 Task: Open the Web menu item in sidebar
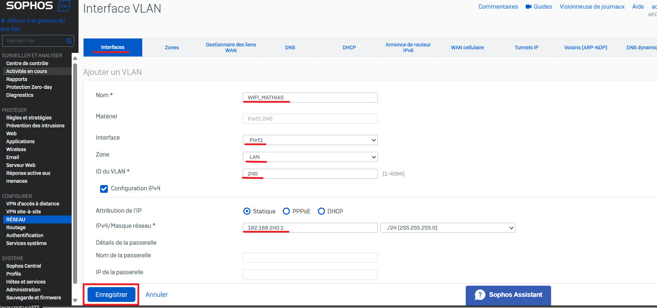pyautogui.click(x=12, y=133)
